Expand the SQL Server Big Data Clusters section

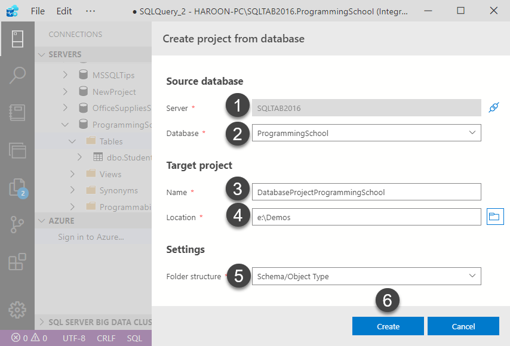click(x=42, y=322)
